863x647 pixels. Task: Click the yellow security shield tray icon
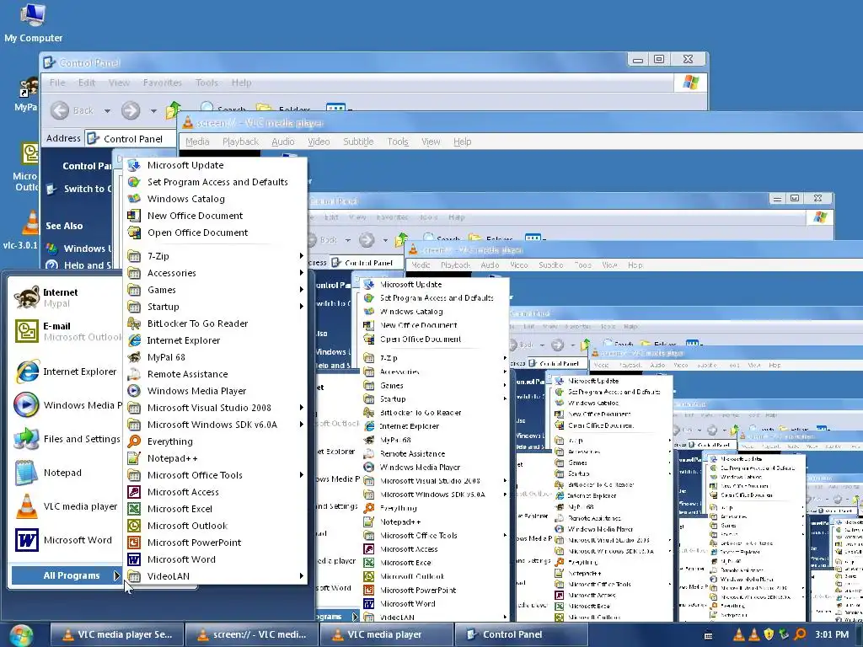769,634
